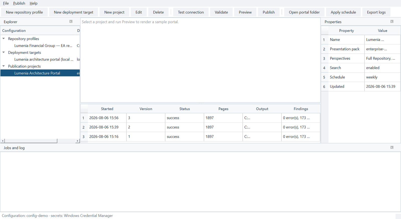Open the File menu

coord(6,3)
